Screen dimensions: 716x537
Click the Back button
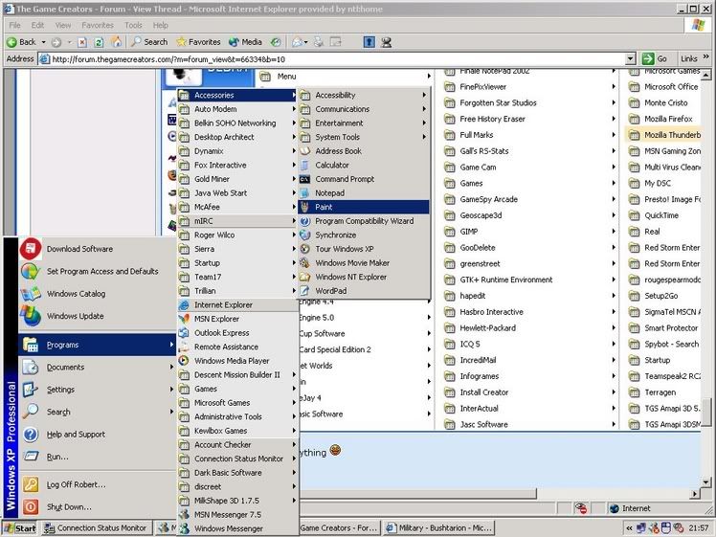pos(21,42)
